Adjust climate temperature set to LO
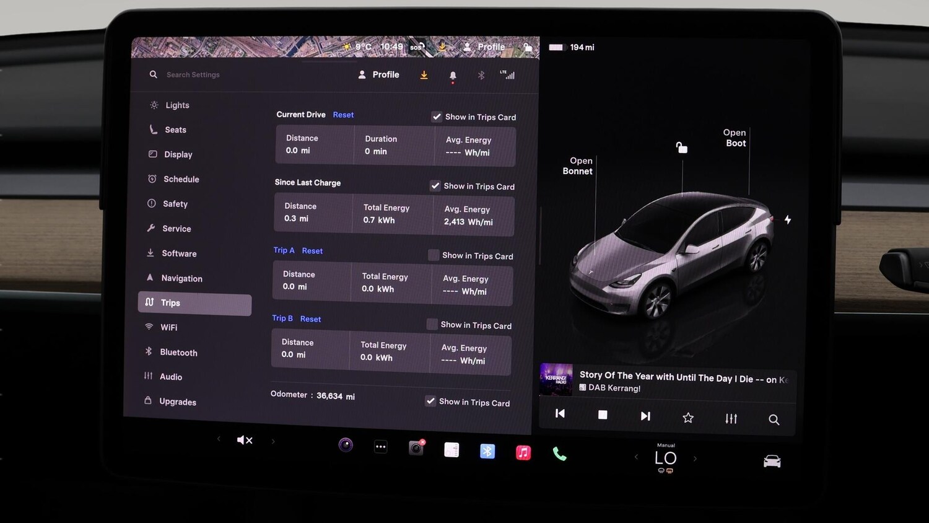 [665, 458]
